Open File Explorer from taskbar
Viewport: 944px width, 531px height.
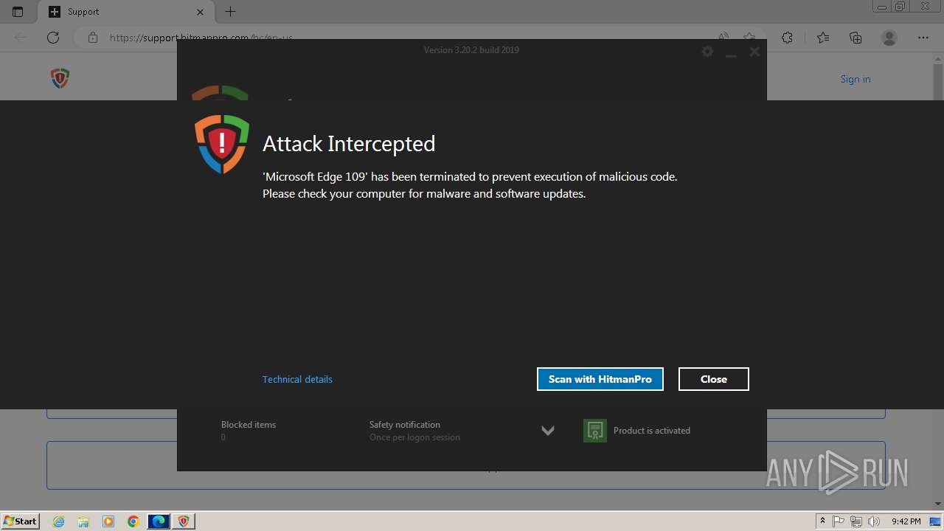point(83,521)
